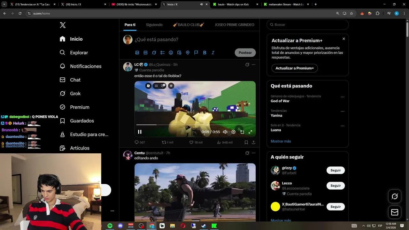Image resolution: width=409 pixels, height=230 pixels.
Task: Open the more menu on Centu's post
Action: [253, 153]
